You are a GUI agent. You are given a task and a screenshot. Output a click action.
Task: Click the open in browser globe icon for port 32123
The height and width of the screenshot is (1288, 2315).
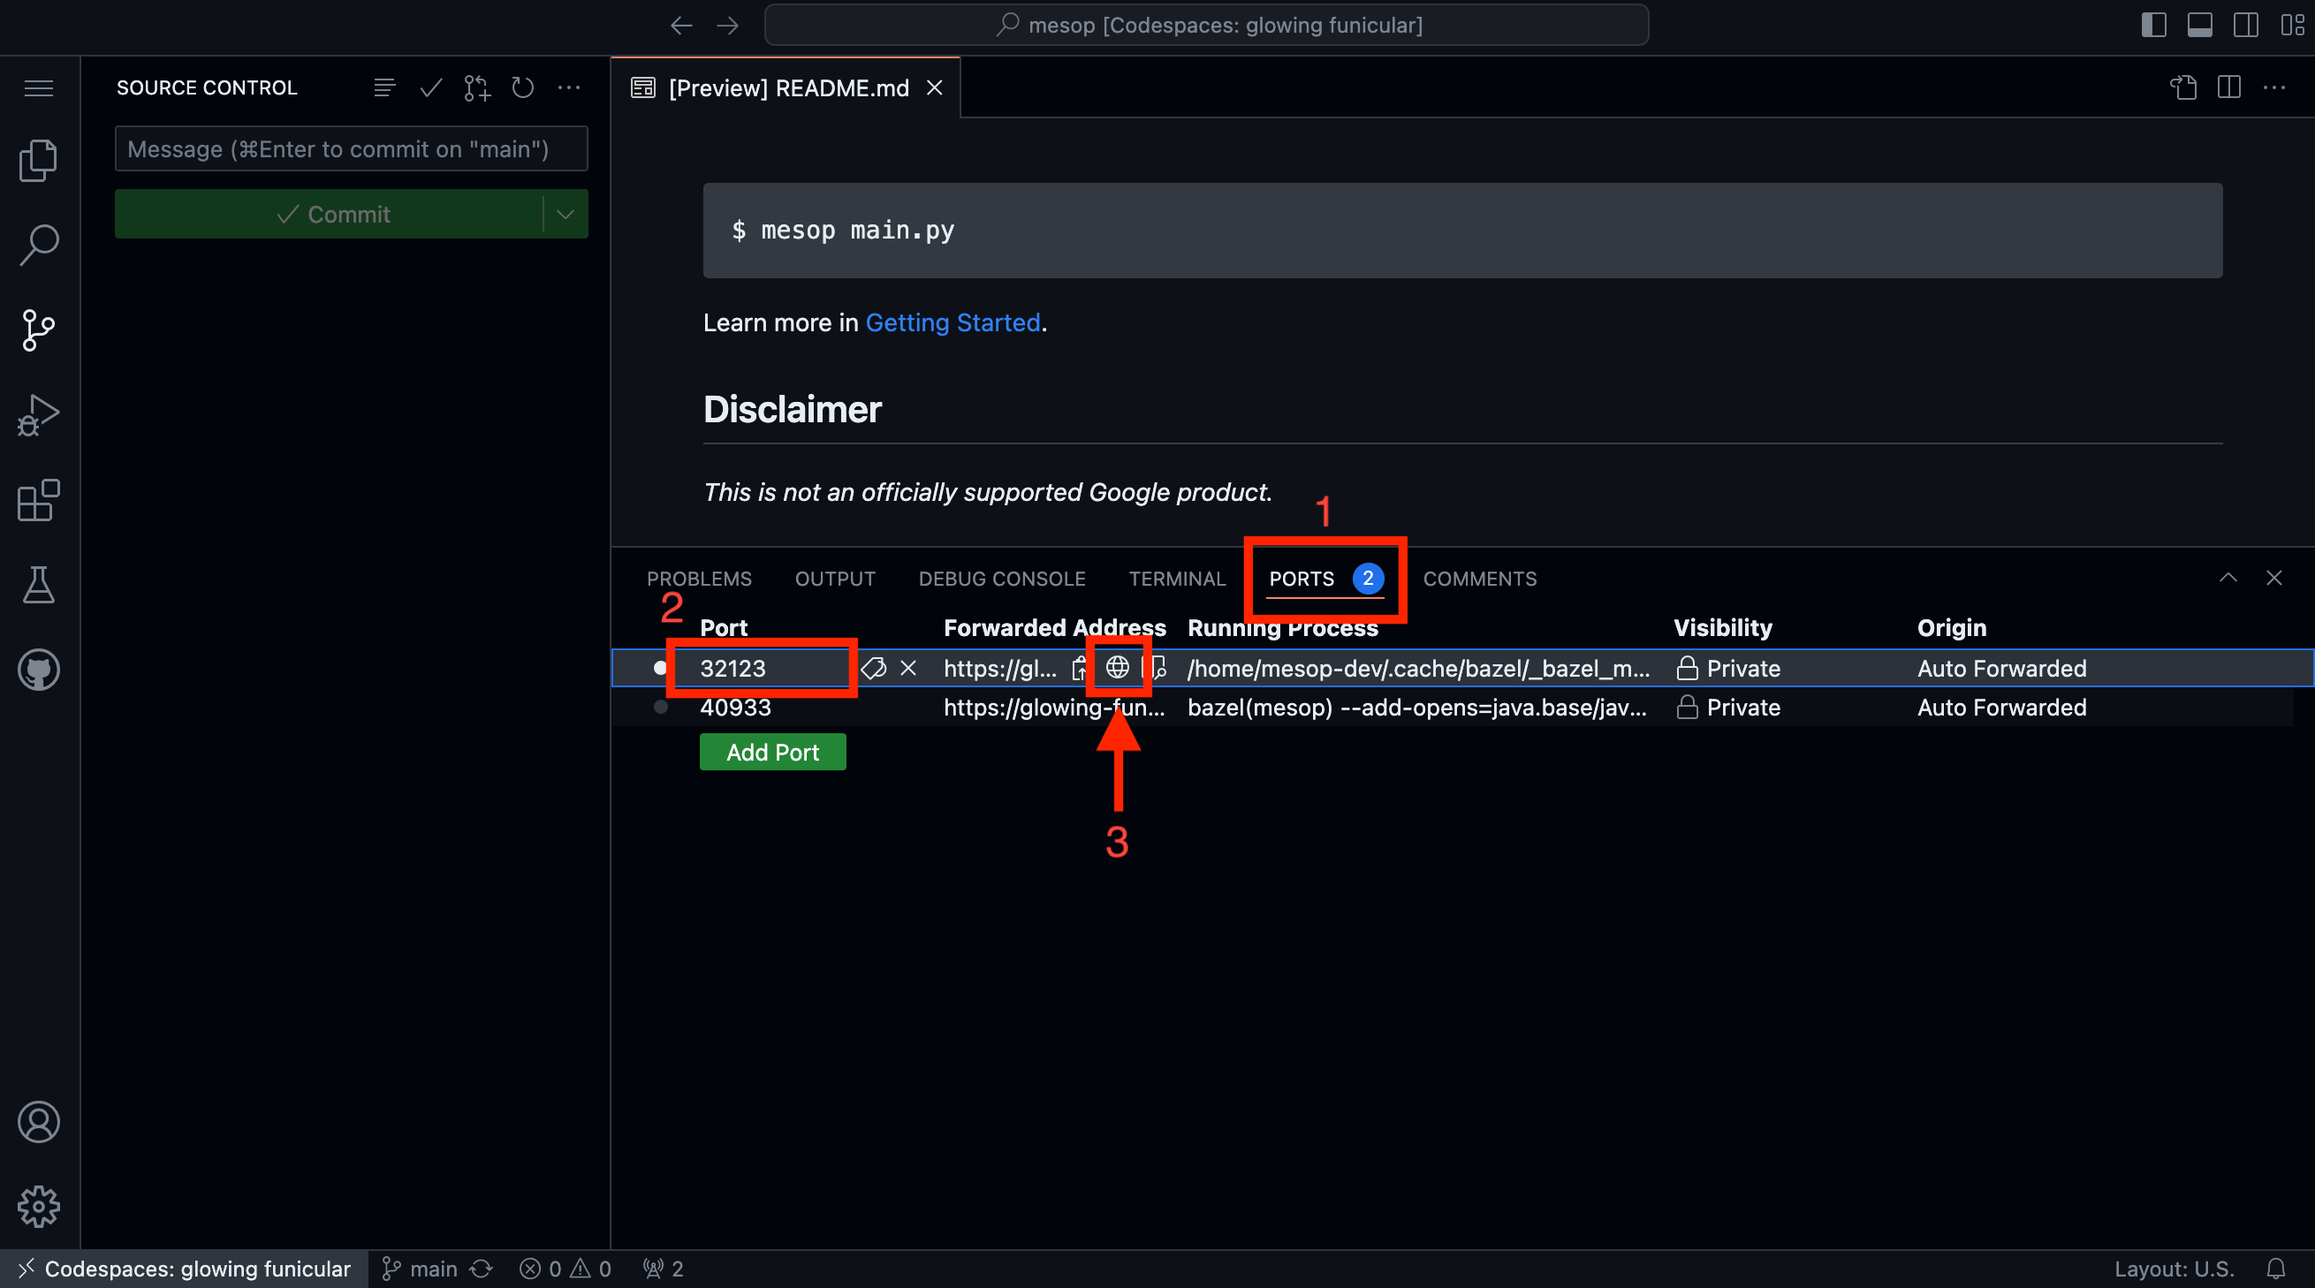point(1115,666)
